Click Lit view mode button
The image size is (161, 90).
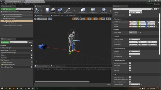50,19
